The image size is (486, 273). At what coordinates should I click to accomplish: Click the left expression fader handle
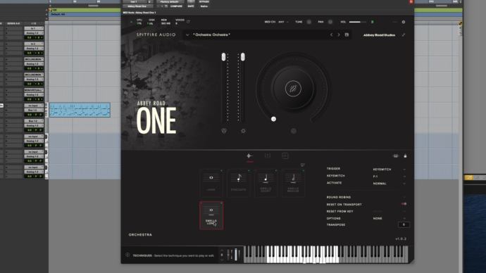[223, 57]
